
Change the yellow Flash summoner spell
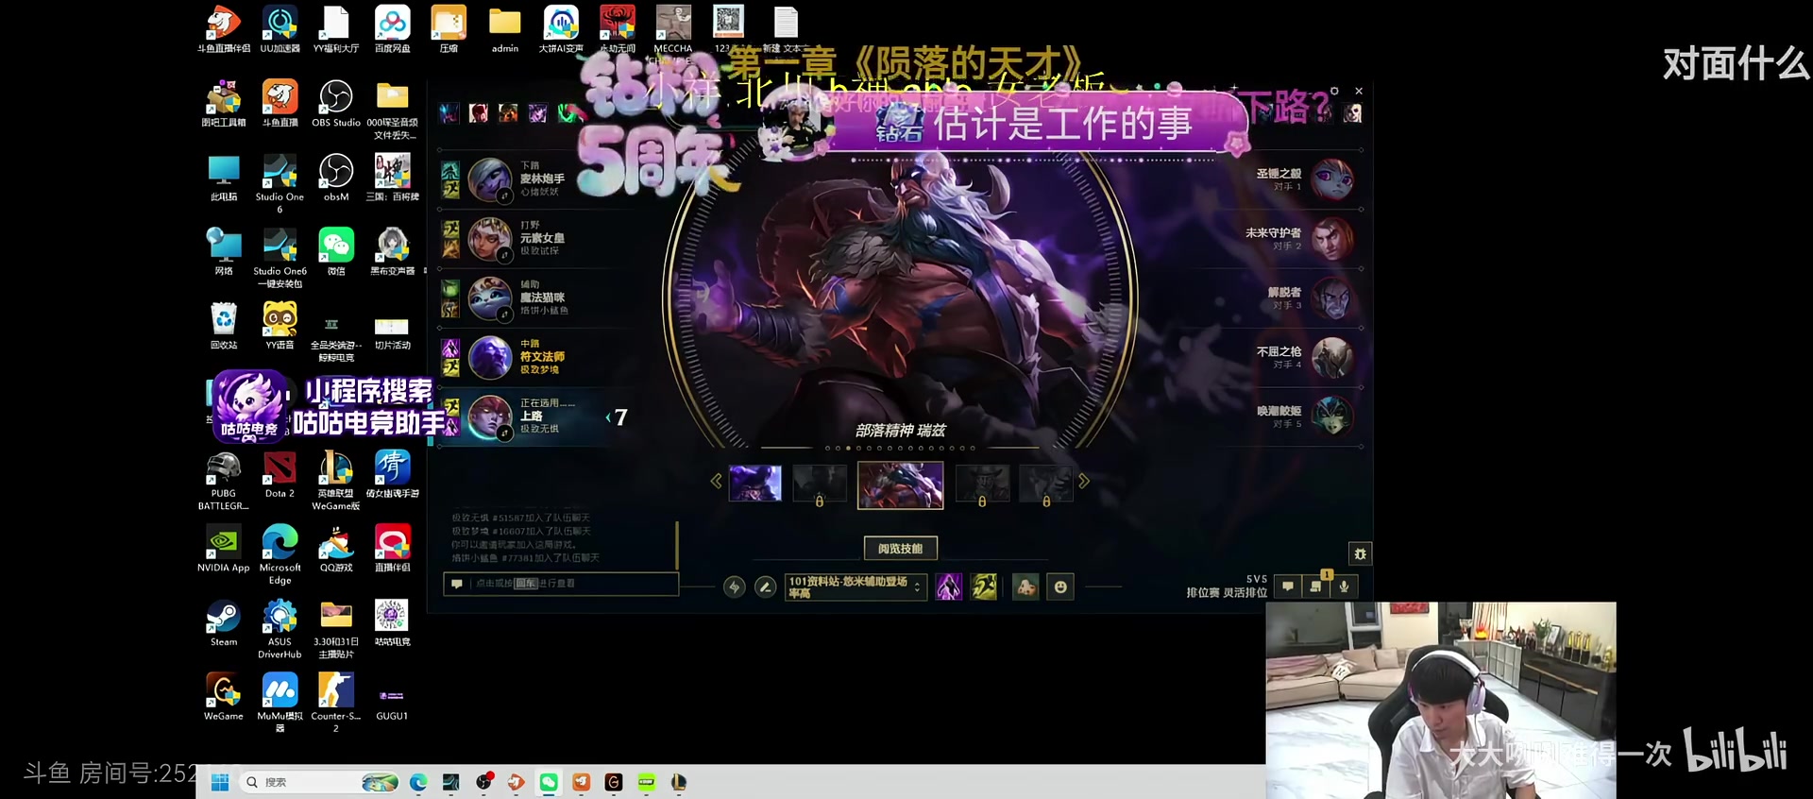pyautogui.click(x=984, y=587)
